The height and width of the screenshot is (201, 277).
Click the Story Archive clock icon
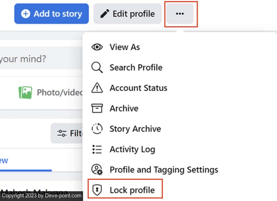point(97,129)
